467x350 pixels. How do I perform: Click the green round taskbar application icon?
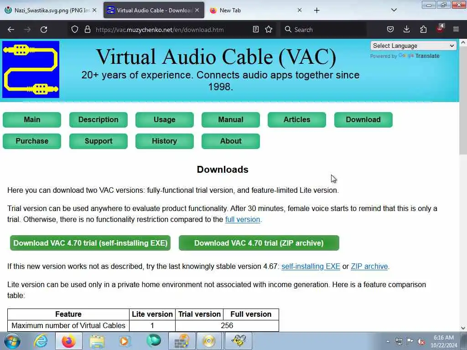tap(154, 340)
